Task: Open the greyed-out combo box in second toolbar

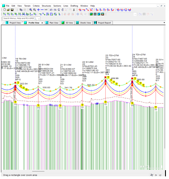Action: point(122,14)
